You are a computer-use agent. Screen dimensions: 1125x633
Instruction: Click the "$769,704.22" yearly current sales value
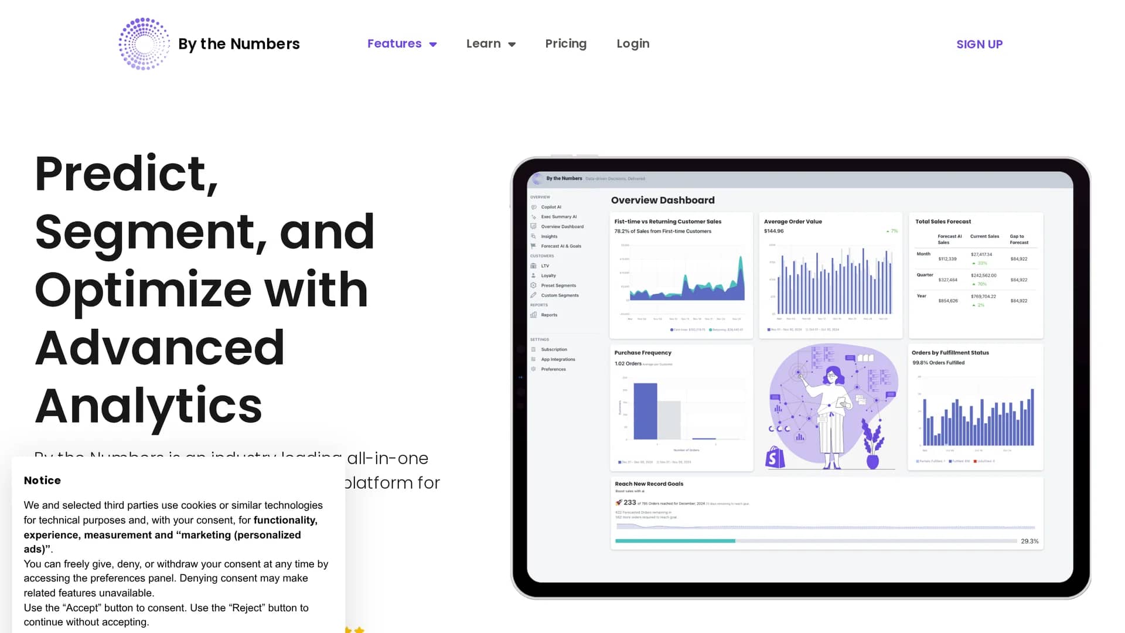pyautogui.click(x=983, y=297)
